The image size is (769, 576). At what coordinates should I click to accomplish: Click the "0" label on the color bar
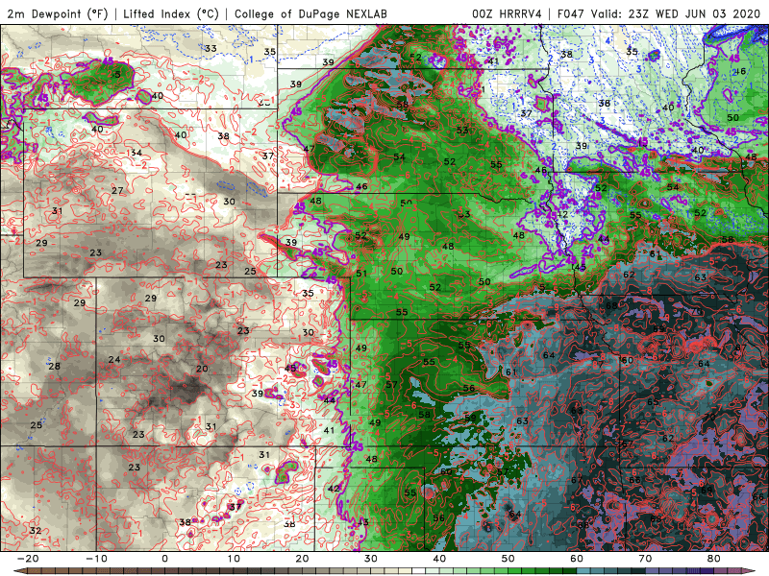pos(164,559)
